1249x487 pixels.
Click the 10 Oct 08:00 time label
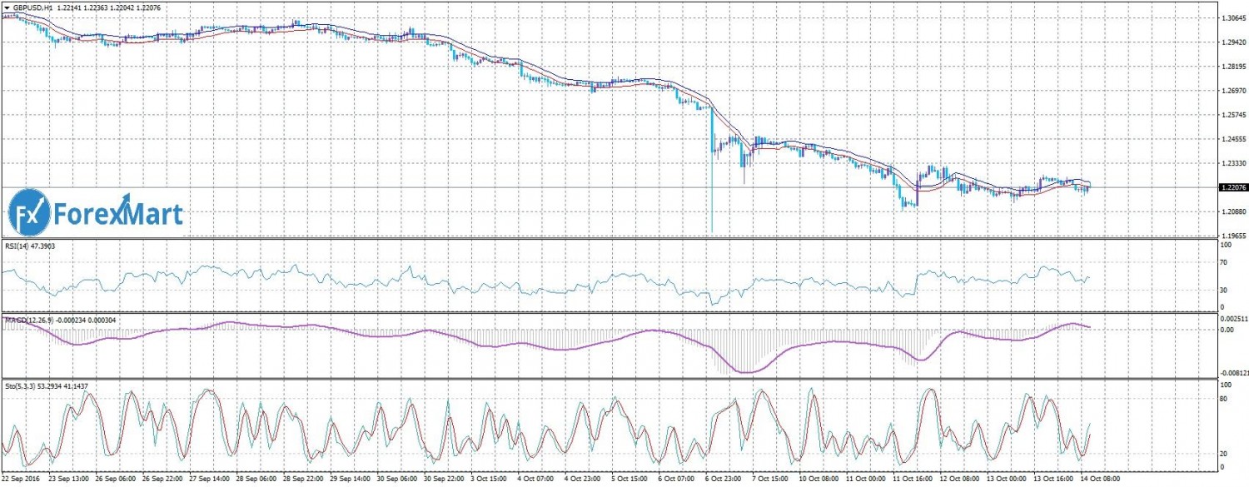(x=819, y=480)
